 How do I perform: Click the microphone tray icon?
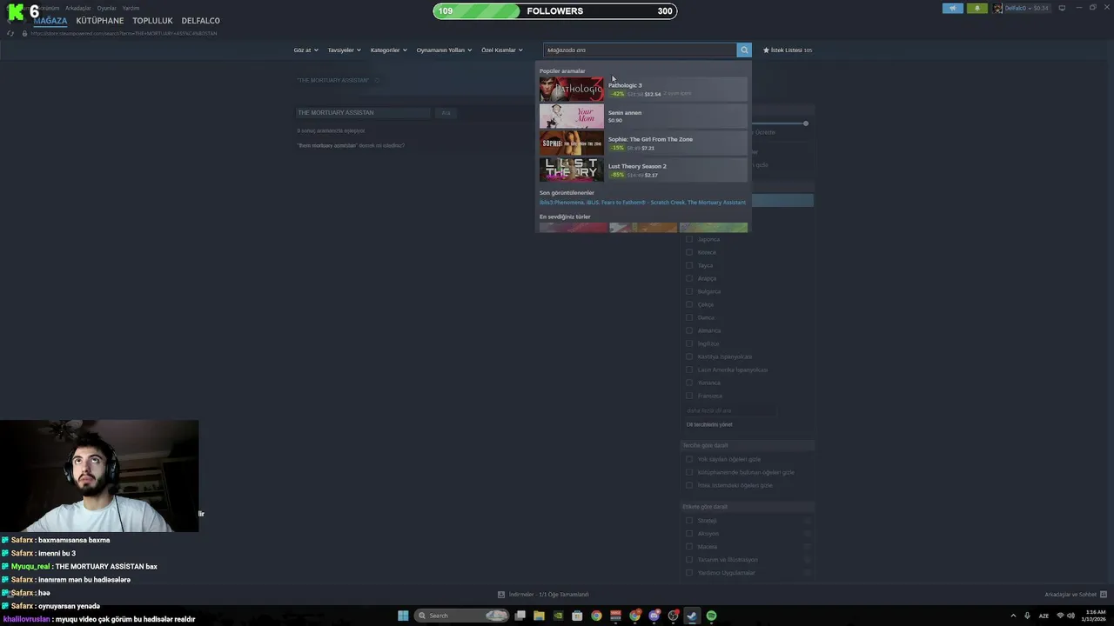tap(1028, 616)
